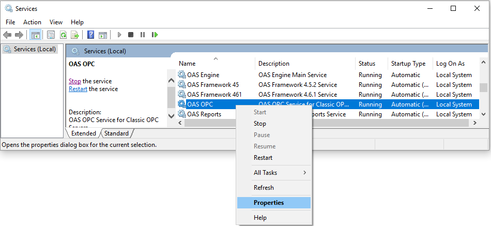
Task: Click OAS Framework 4.6.1 Service description
Action: click(298, 94)
